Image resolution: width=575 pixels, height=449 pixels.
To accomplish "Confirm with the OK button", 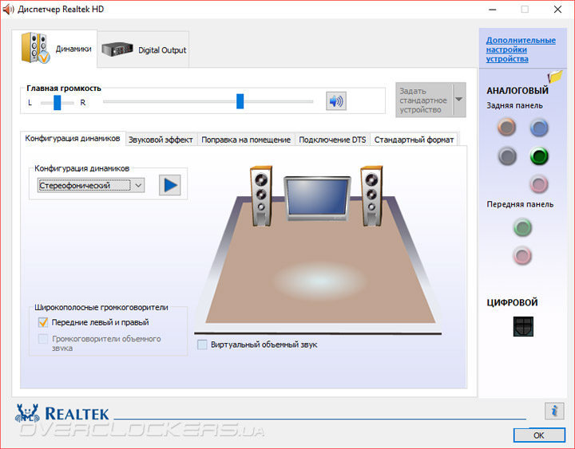I will [539, 435].
